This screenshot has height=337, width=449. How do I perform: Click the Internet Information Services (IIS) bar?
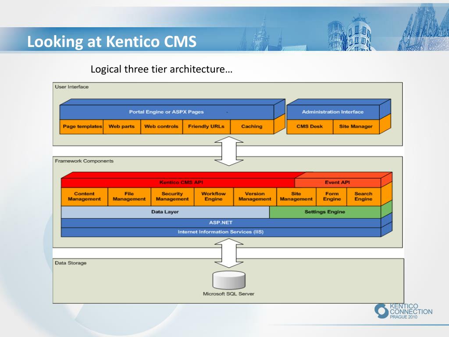221,232
